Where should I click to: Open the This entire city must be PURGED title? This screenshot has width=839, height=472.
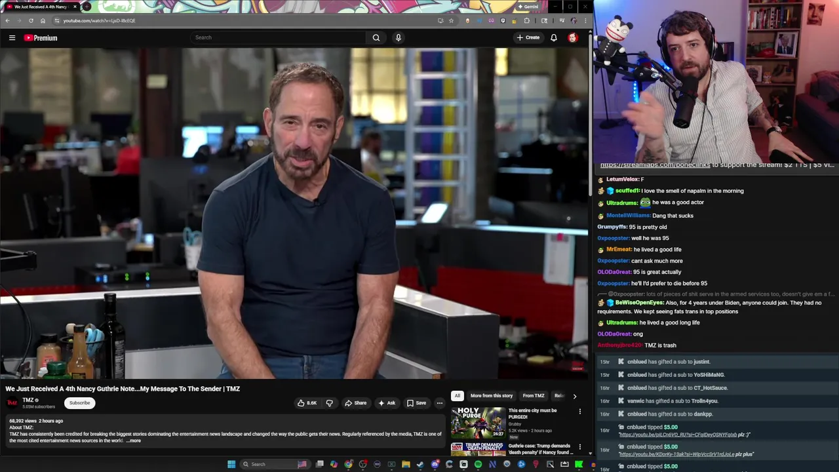coord(532,414)
